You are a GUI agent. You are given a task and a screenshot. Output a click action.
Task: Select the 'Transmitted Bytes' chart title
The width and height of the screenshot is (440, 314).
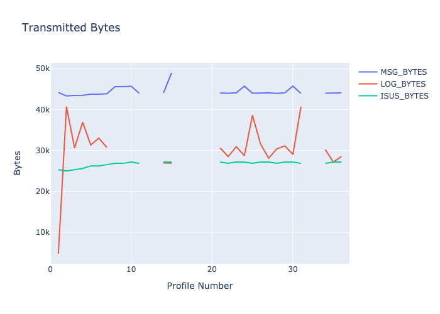[71, 28]
